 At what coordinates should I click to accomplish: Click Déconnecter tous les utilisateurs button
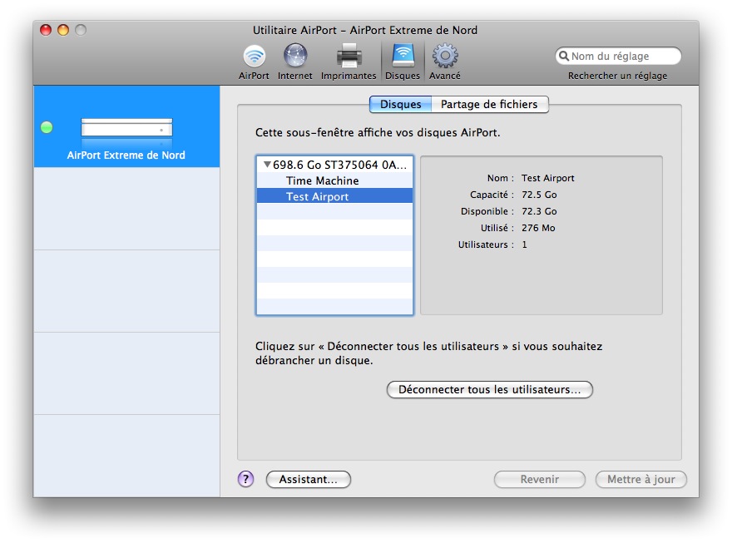[489, 389]
